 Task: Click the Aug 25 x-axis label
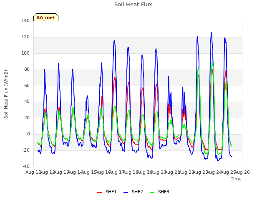228,172
